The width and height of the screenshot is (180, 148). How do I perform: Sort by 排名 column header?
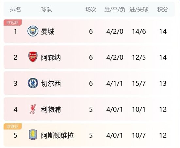15,9
